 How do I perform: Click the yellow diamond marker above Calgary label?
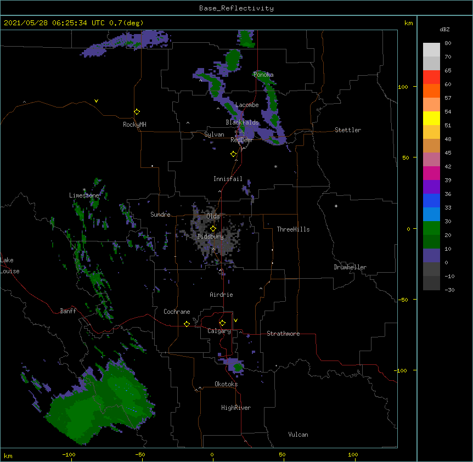coord(222,323)
